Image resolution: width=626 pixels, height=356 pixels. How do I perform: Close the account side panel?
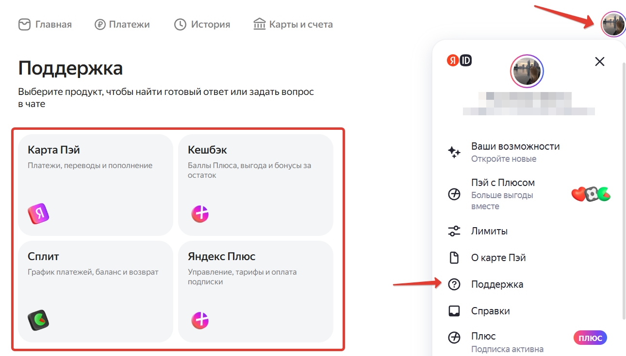tap(600, 62)
